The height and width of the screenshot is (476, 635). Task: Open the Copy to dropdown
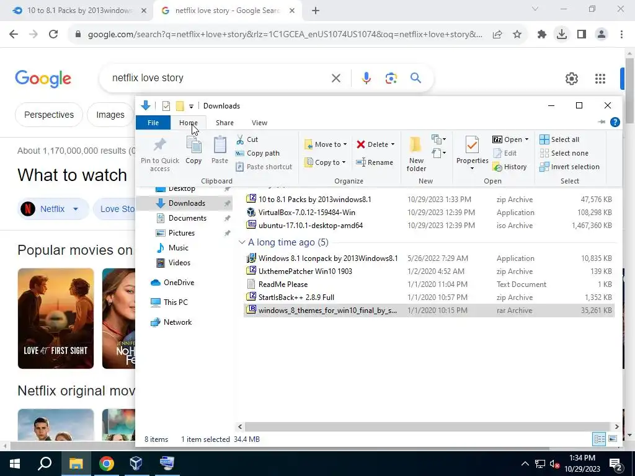(x=325, y=162)
